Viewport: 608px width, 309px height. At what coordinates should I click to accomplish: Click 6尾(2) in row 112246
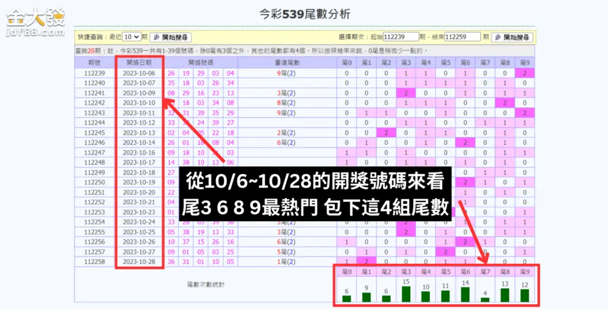(x=286, y=143)
